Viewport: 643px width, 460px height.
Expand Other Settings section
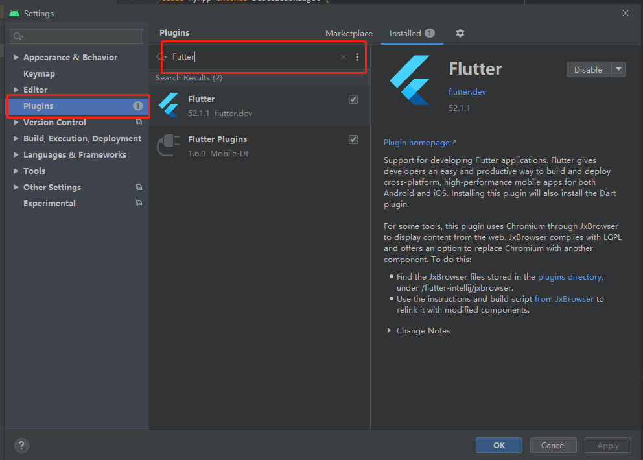(16, 187)
